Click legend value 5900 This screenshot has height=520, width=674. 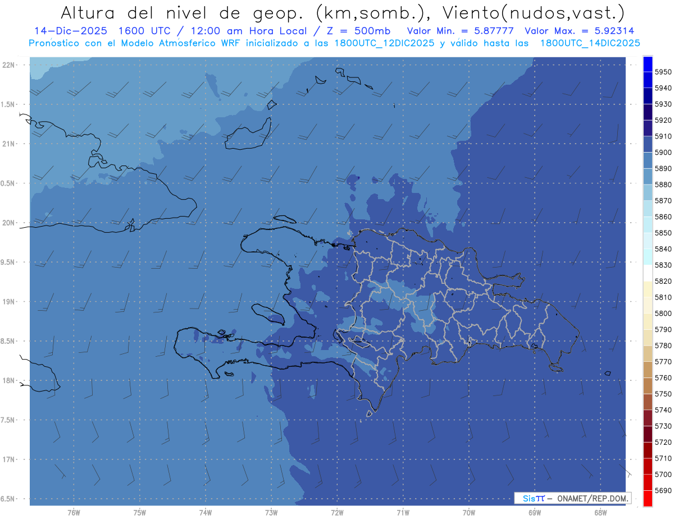663,153
